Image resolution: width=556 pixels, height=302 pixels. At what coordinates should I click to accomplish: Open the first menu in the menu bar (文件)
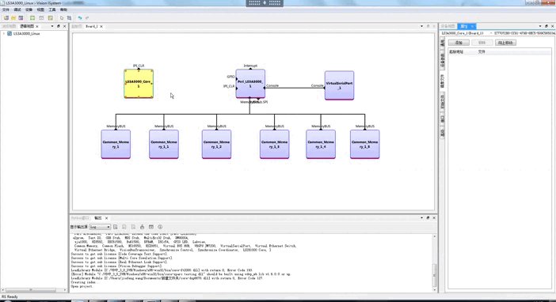pyautogui.click(x=6, y=9)
